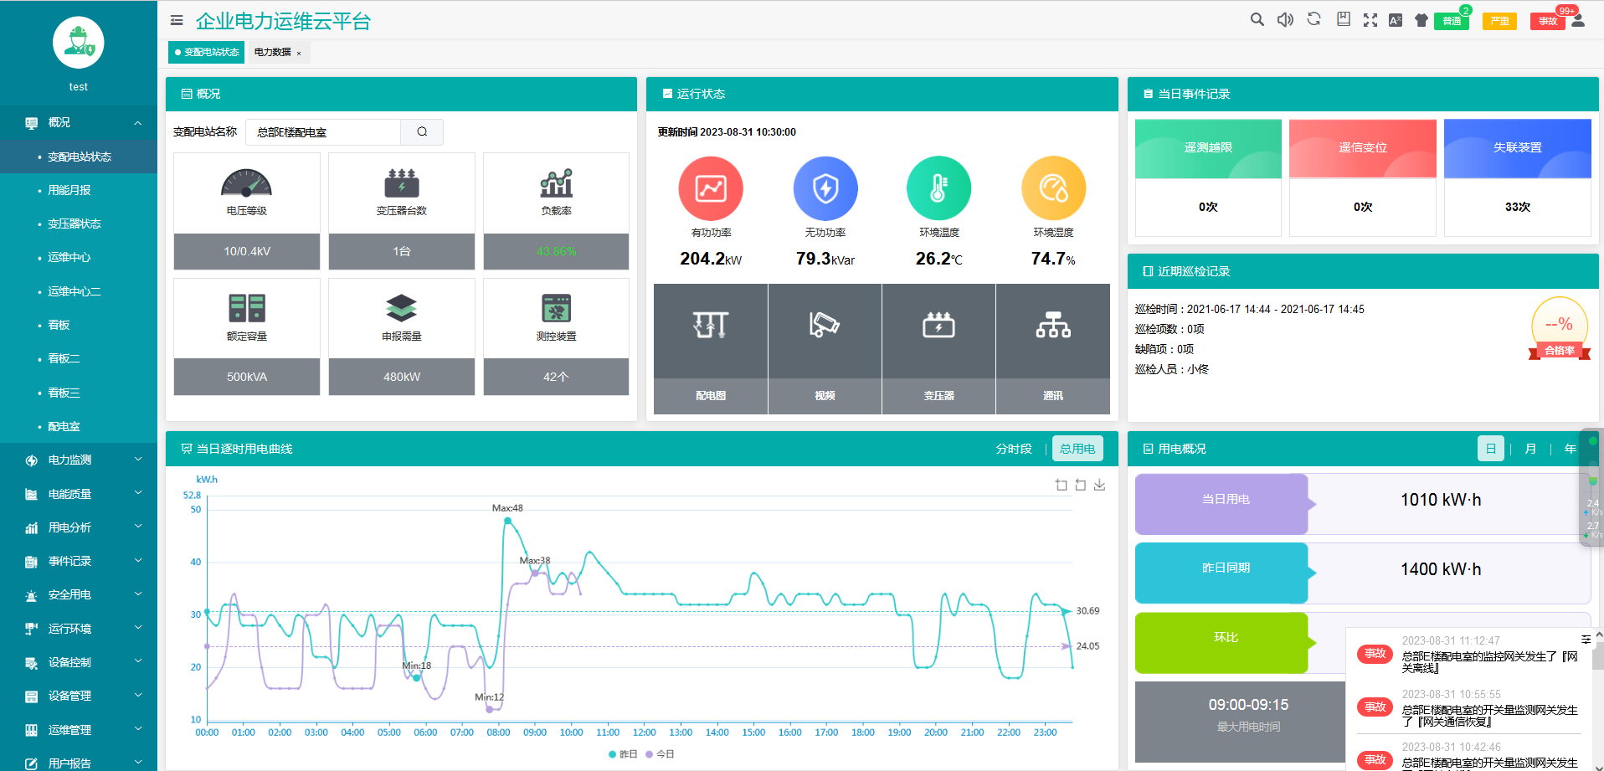Open the 遥测越限 event card

(x=1208, y=177)
